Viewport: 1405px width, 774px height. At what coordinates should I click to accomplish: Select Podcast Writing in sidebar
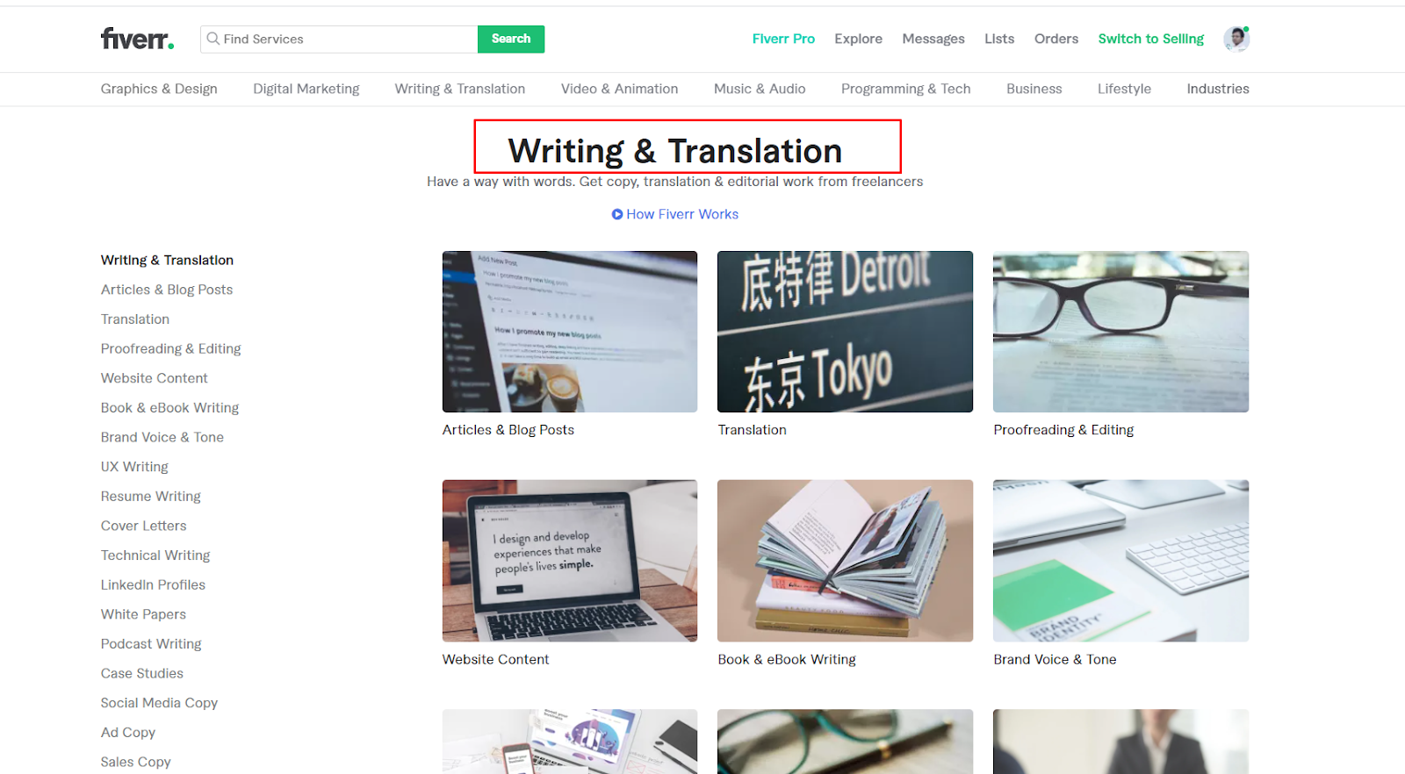coord(151,644)
